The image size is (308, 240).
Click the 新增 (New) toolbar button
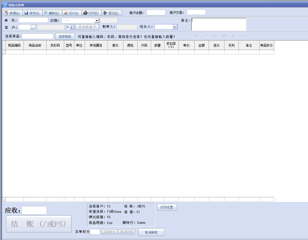tap(13, 13)
